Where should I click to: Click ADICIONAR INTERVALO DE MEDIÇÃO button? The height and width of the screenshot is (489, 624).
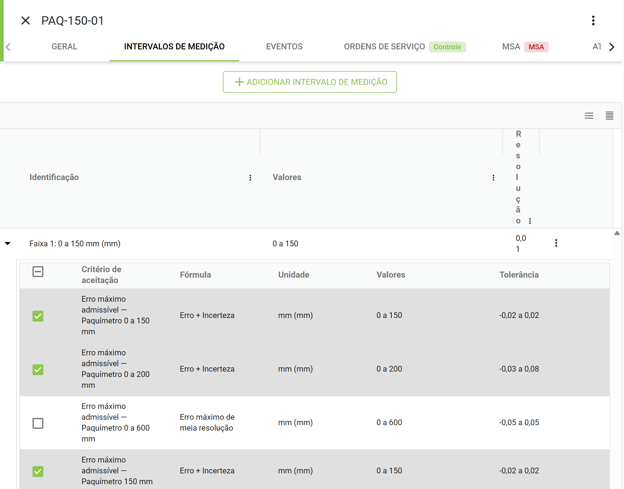coord(310,82)
